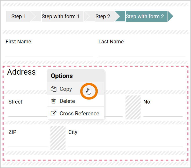Pick Cross Reference menu entry
The width and height of the screenshot is (191, 168).
point(79,113)
